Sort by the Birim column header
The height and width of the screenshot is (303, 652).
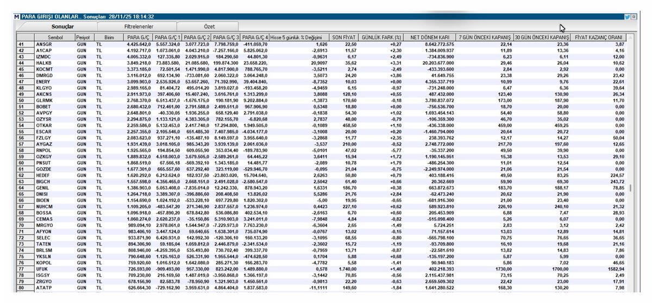(109, 37)
